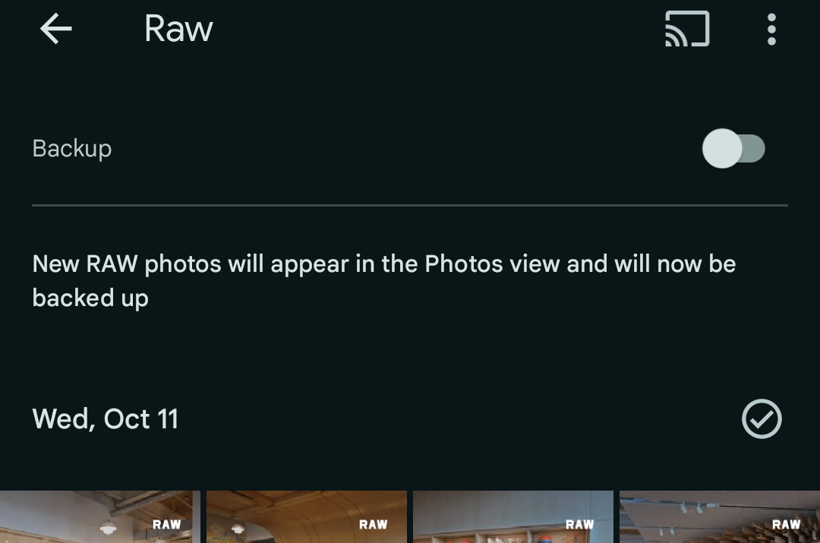
Task: Open the first RAW photo thumbnail
Action: tap(100, 517)
